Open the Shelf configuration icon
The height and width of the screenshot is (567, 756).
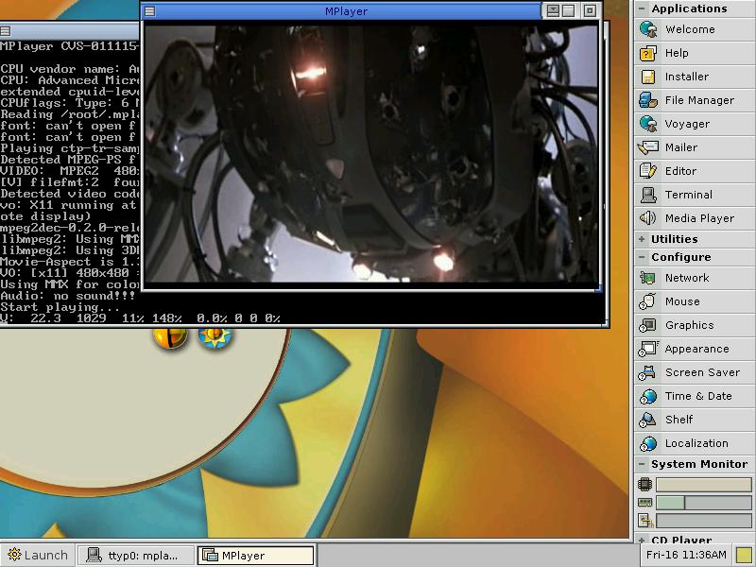(648, 420)
